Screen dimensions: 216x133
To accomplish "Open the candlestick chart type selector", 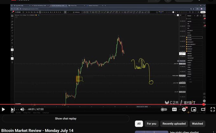I will pyautogui.click(x=65, y=12).
